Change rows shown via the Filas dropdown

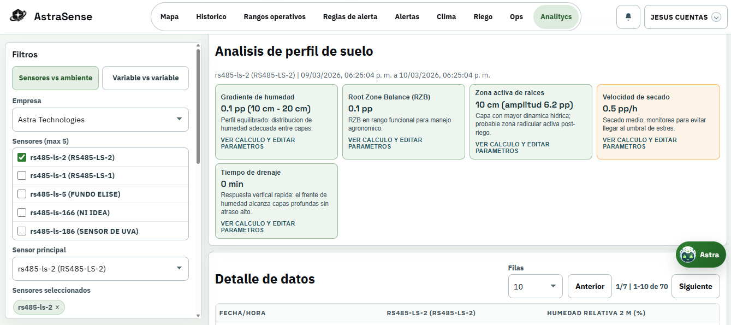click(535, 286)
